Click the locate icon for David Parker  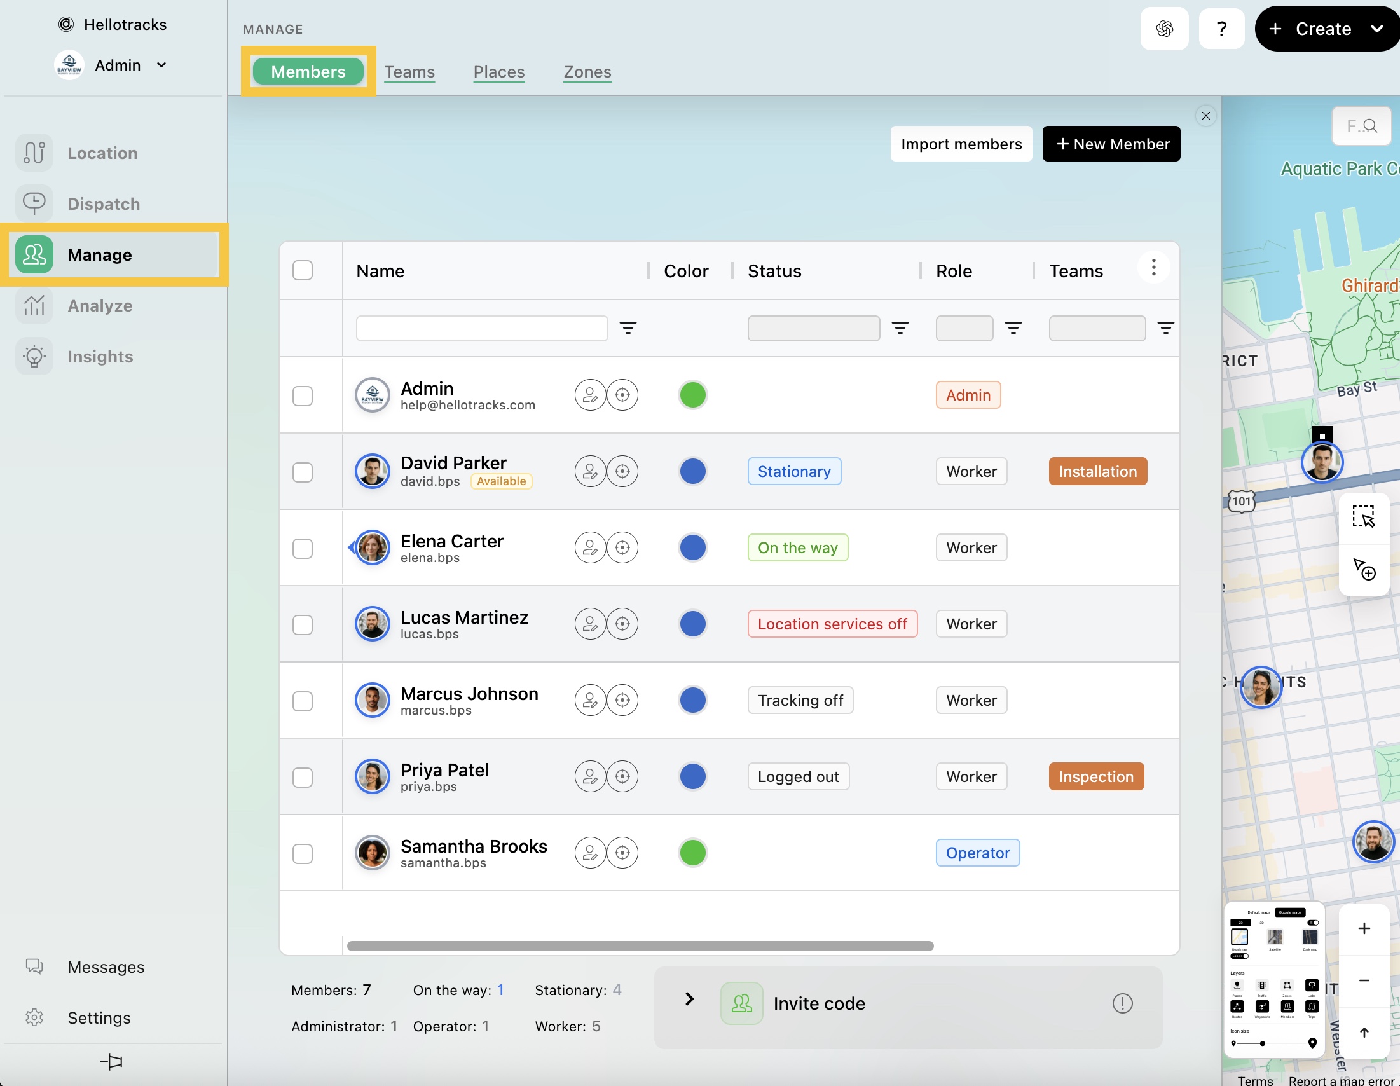click(x=622, y=471)
